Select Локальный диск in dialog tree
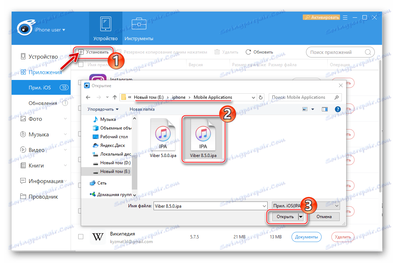Image resolution: width=394 pixels, height=263 pixels. click(112, 154)
